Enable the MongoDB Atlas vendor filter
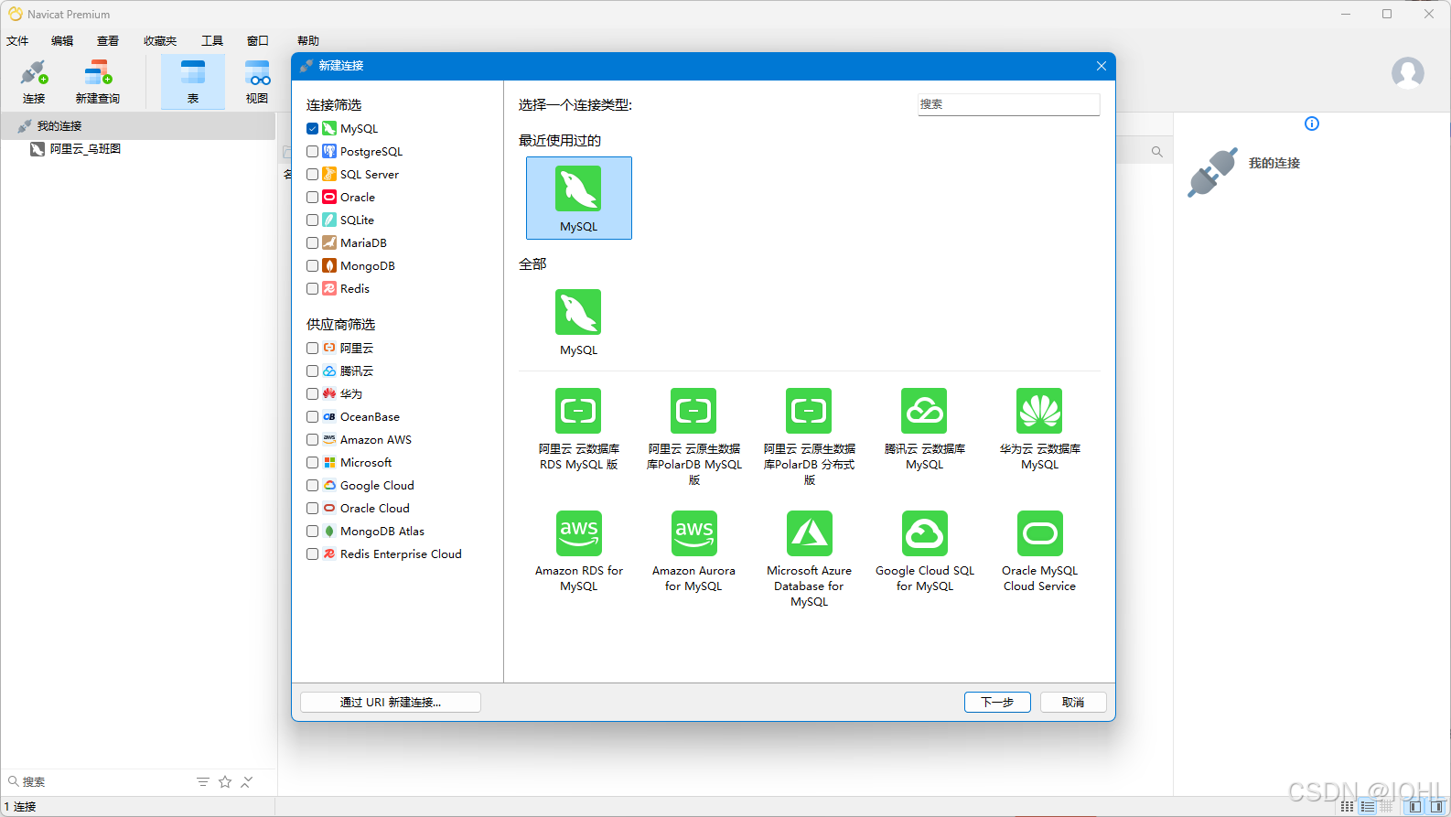1451x817 pixels. (x=313, y=532)
